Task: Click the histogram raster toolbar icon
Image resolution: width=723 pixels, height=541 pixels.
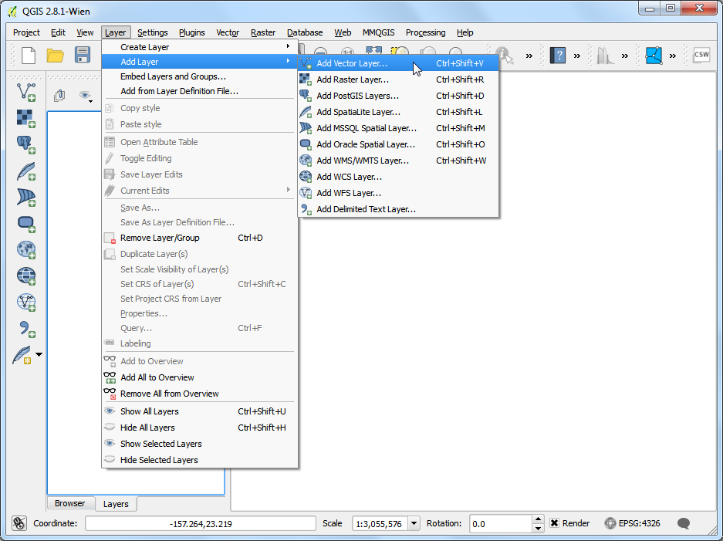Action: click(606, 56)
